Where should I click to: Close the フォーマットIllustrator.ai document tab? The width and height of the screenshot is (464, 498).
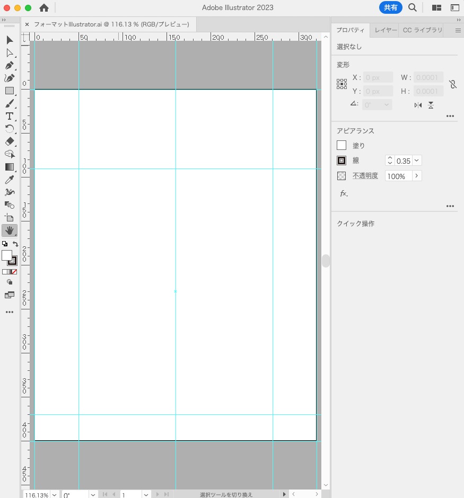coord(27,24)
